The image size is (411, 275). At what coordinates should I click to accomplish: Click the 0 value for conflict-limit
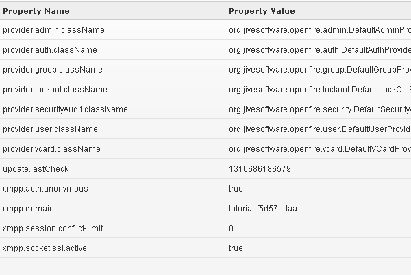point(231,228)
